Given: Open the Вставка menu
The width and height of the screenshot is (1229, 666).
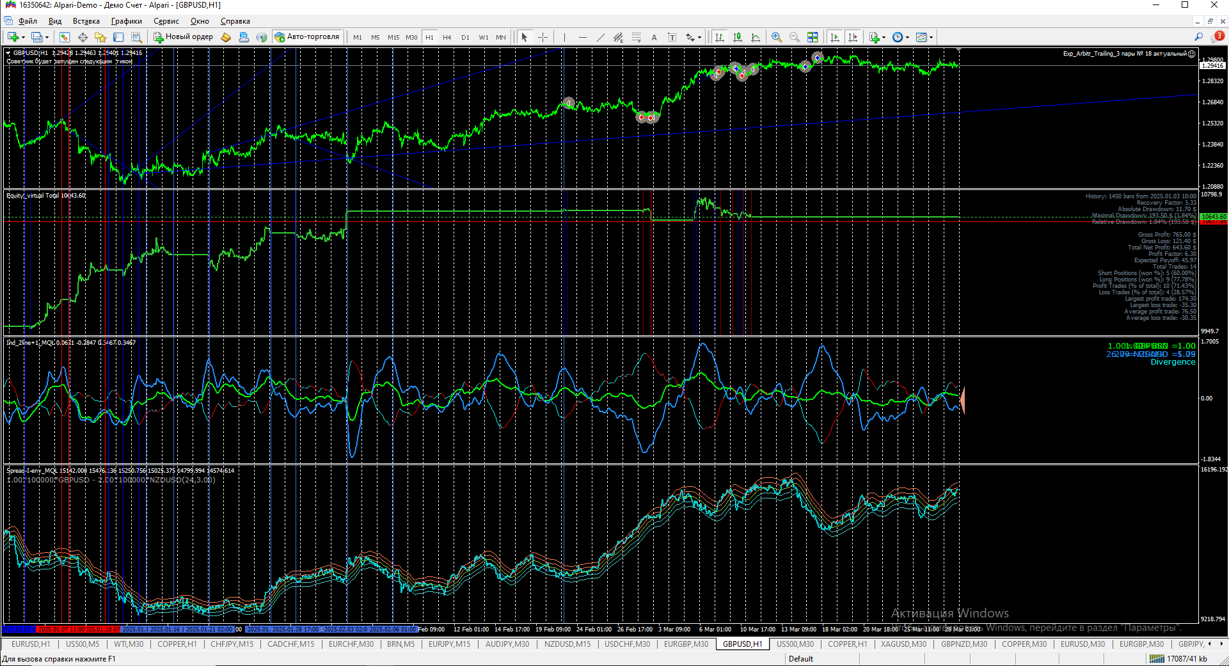Looking at the screenshot, I should (86, 21).
